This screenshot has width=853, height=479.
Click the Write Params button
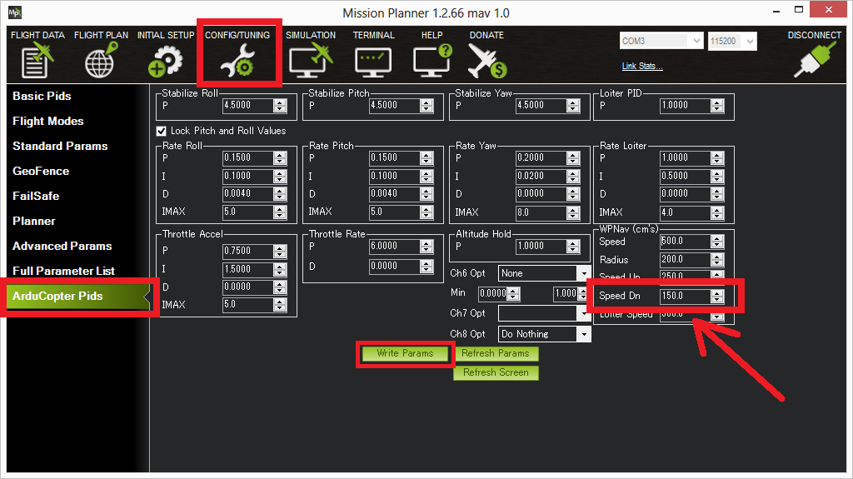(x=405, y=353)
